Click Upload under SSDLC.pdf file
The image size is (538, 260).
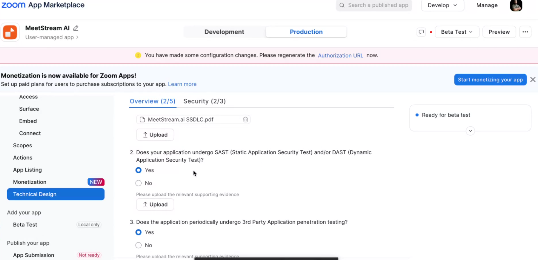point(155,135)
